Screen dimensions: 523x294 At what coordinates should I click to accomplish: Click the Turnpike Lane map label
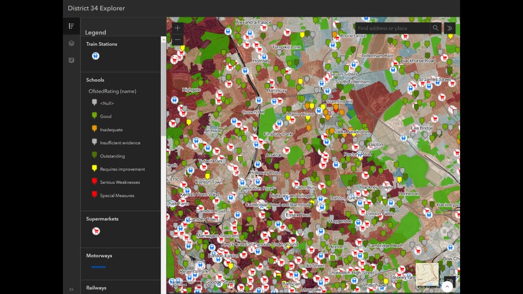coord(286,47)
